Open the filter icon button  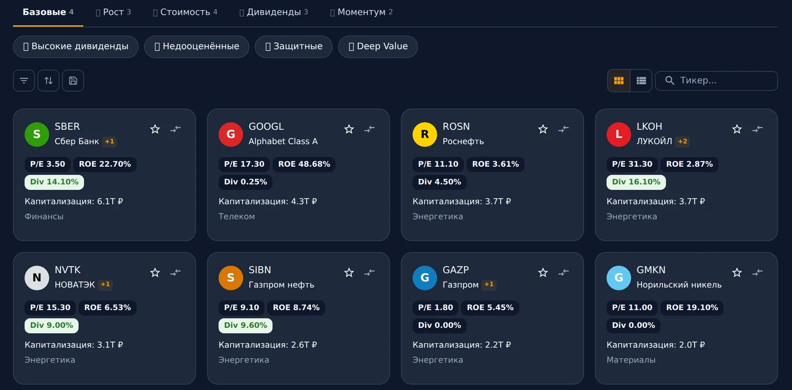pyautogui.click(x=24, y=81)
